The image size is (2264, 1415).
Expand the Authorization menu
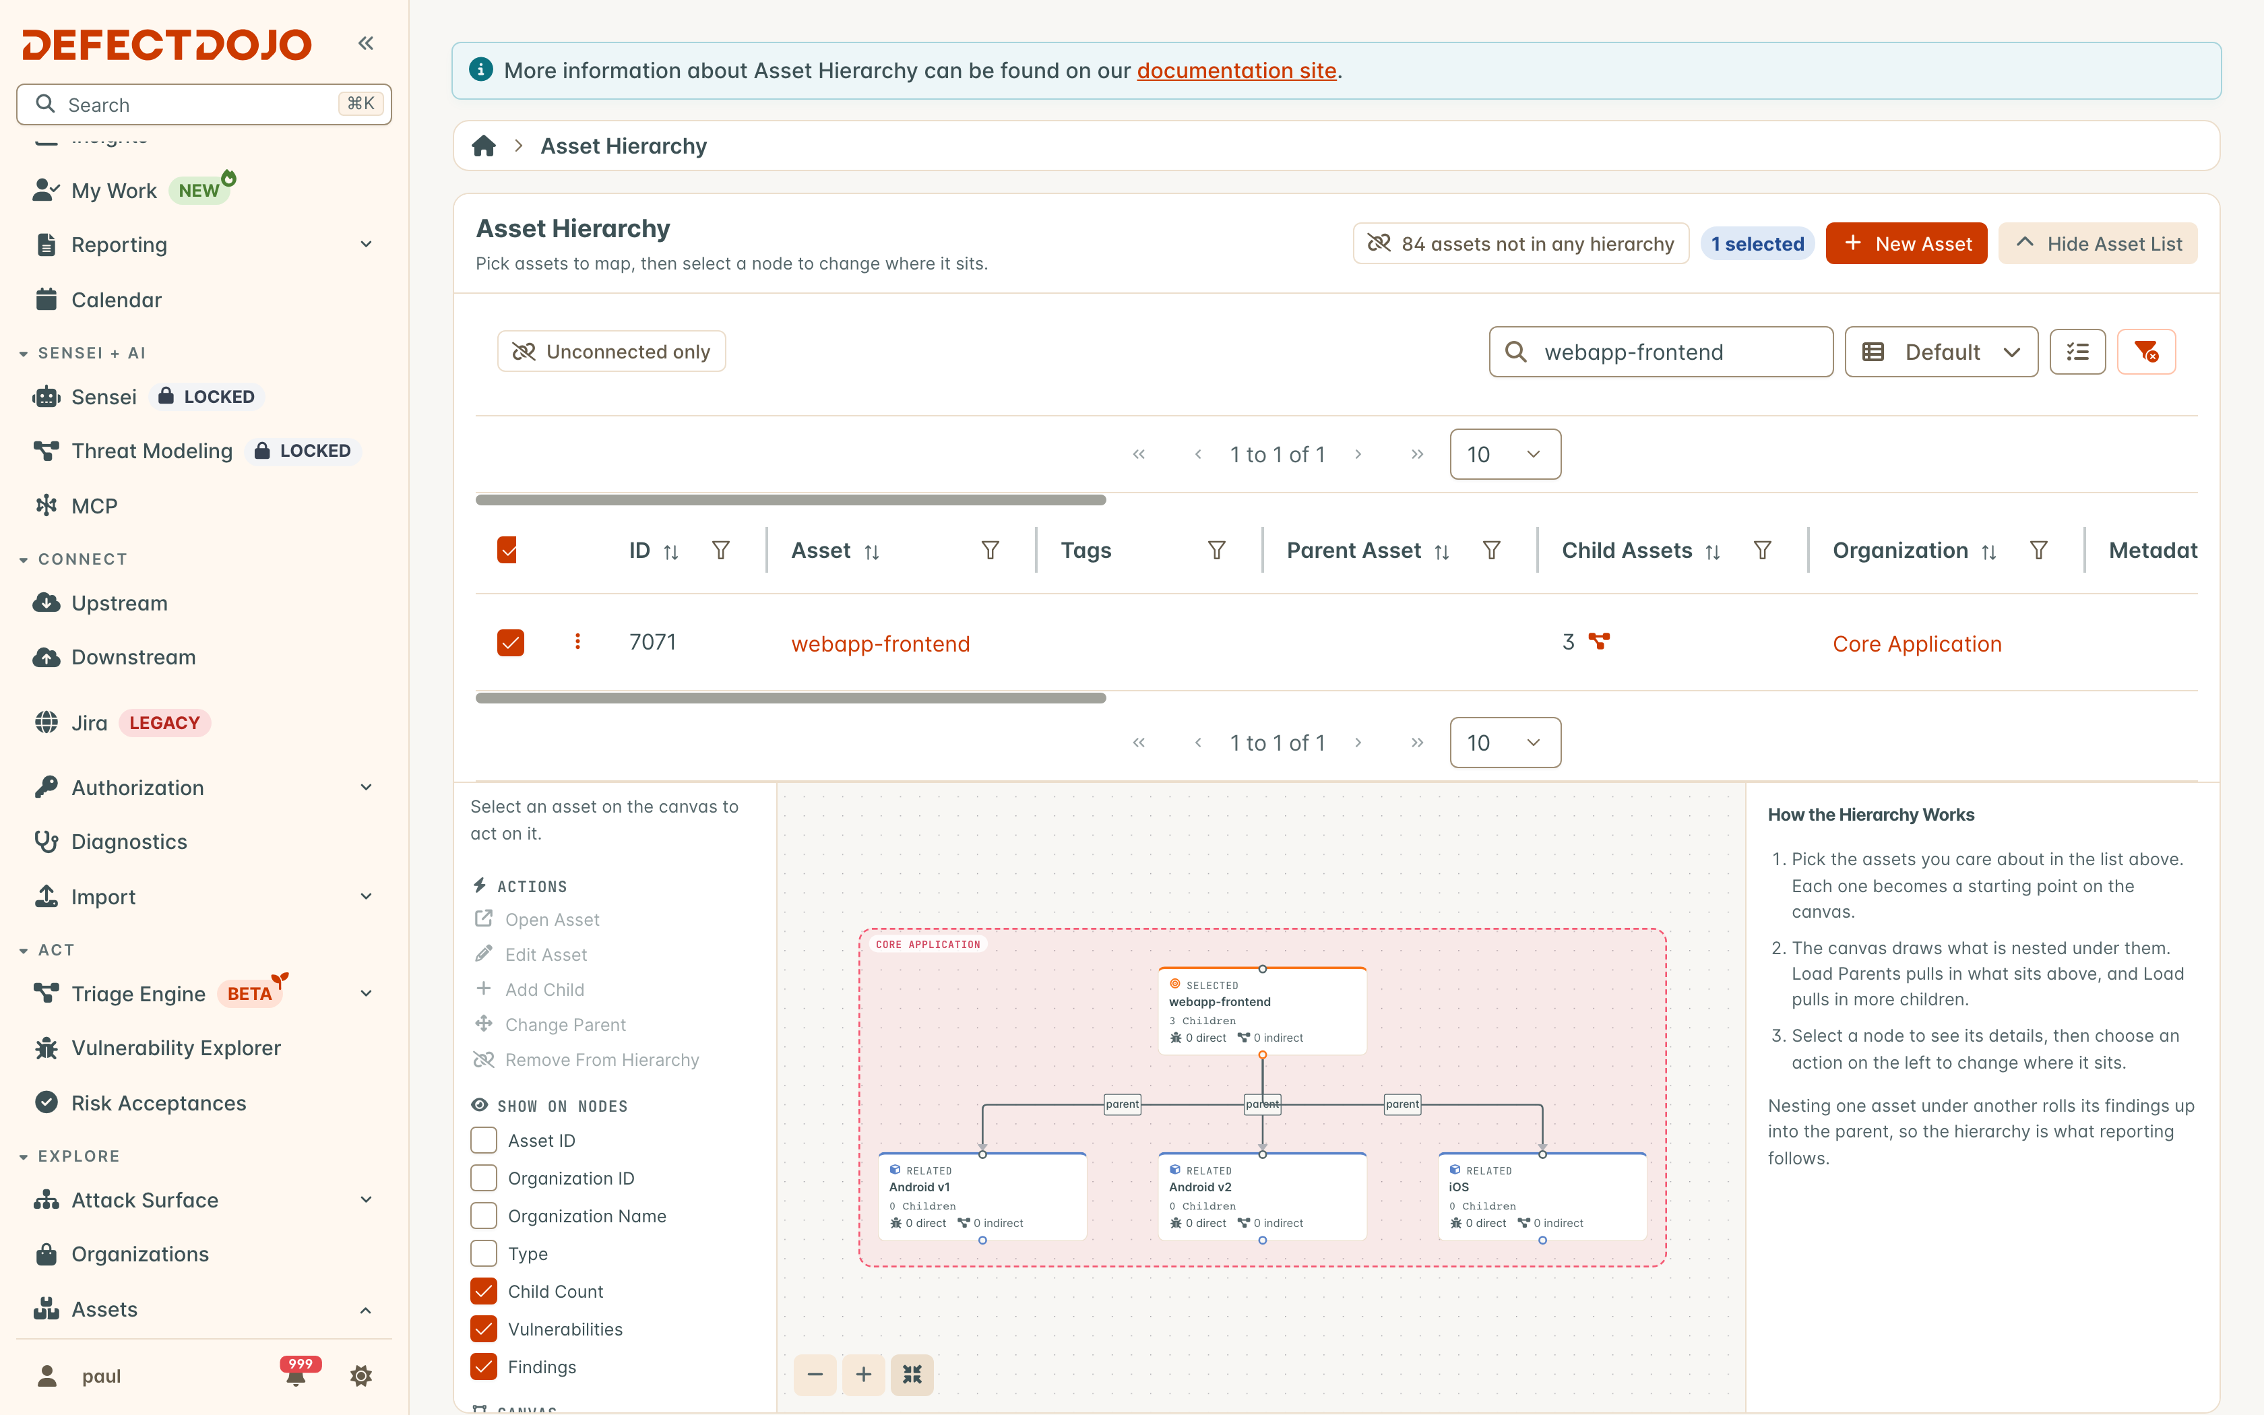point(204,787)
